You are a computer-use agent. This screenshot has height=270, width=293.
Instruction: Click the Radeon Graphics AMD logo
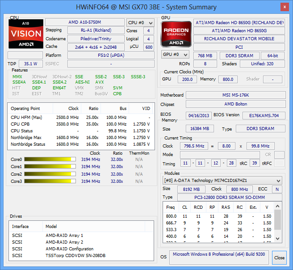176,34
